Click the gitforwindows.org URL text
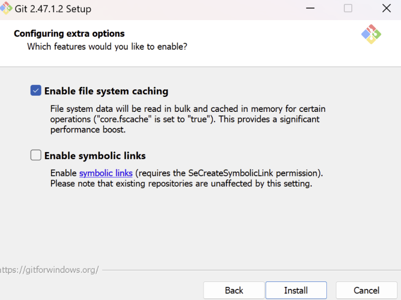401x300 pixels. point(49,270)
